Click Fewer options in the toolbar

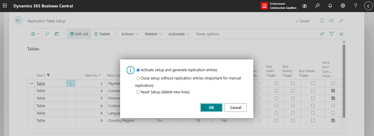207,34
